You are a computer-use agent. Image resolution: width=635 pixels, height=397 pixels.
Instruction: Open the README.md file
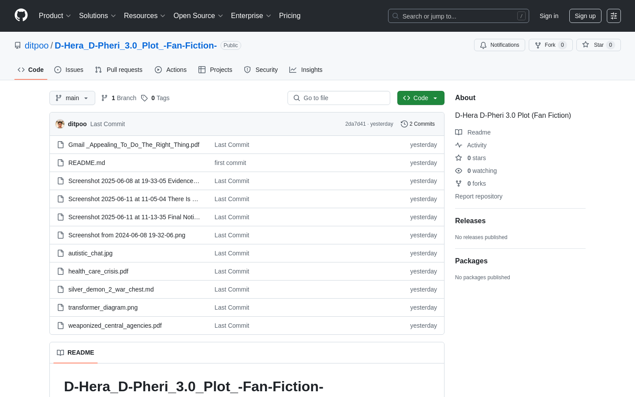(86, 163)
